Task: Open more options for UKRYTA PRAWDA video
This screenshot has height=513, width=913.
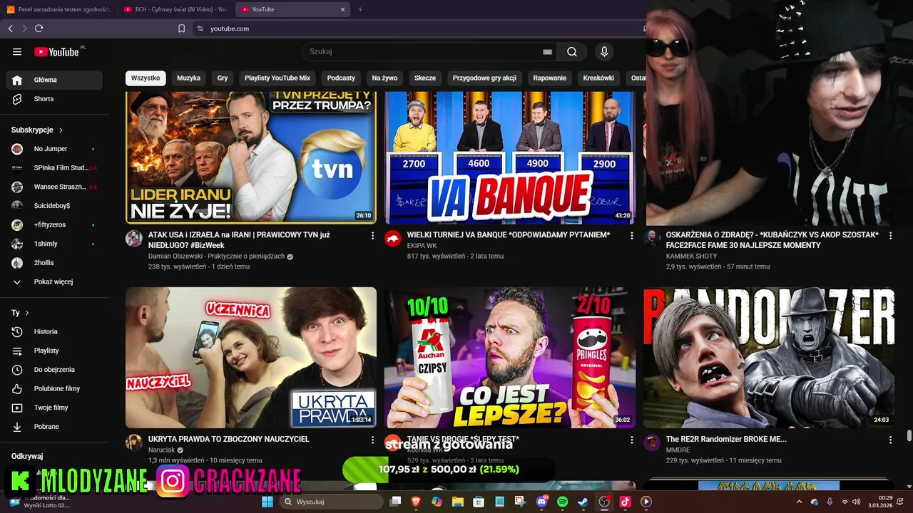Action: [372, 440]
